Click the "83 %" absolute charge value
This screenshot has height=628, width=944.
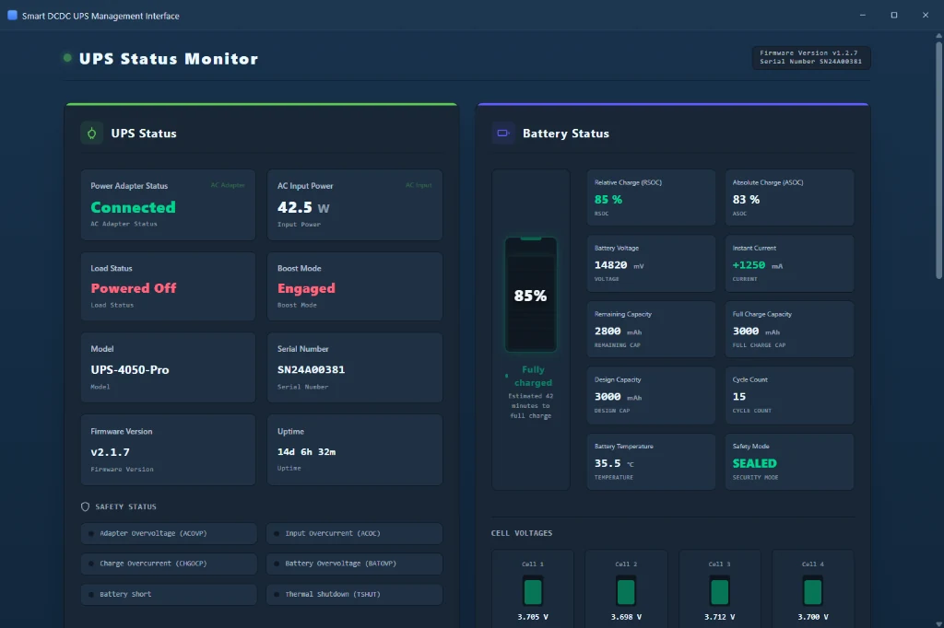click(746, 200)
